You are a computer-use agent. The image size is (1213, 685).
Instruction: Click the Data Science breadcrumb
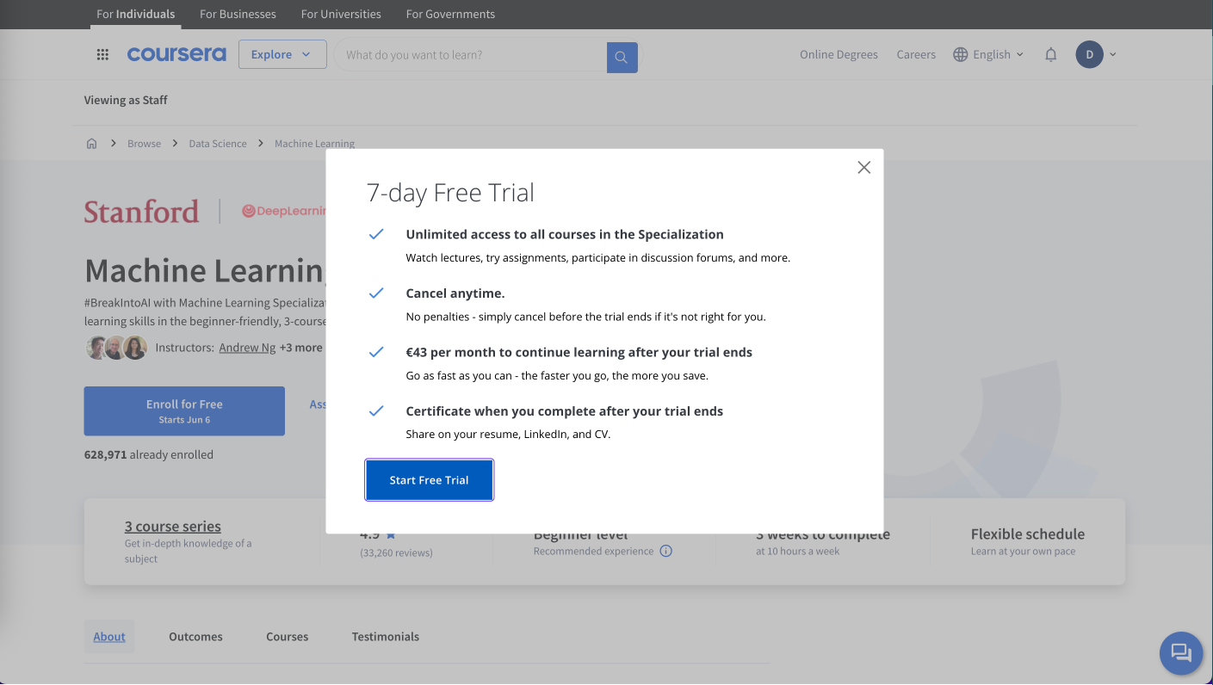click(x=218, y=144)
